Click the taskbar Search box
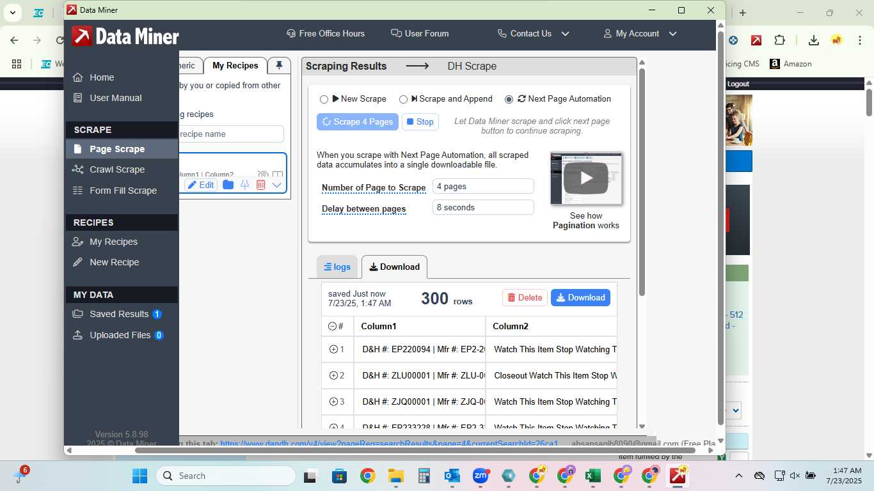Viewport: 874px width, 491px height. click(226, 476)
